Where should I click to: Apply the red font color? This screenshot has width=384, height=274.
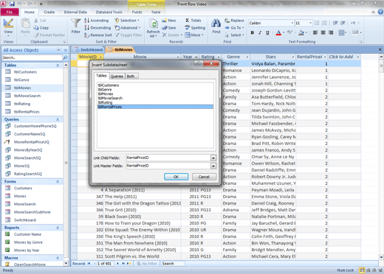(278, 32)
